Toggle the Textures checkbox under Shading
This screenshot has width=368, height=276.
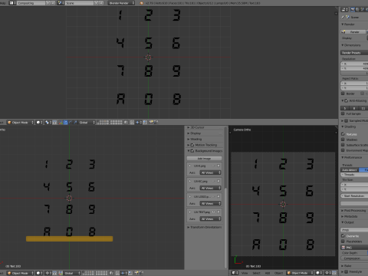[x=343, y=134]
